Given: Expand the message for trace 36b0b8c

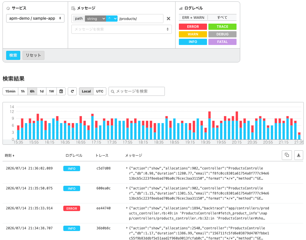Looking at the screenshot, I should tap(127, 228).
